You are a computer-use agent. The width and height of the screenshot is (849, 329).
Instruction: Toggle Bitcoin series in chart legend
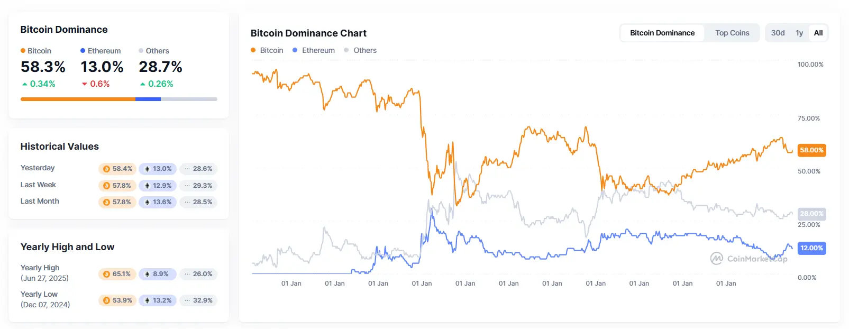tap(267, 50)
